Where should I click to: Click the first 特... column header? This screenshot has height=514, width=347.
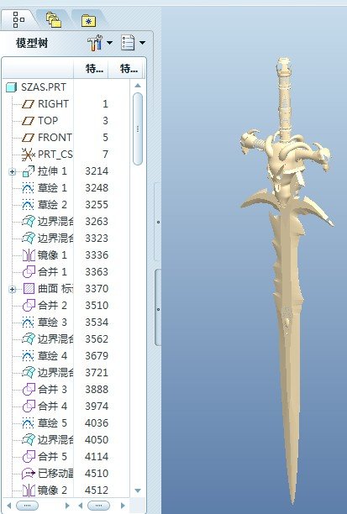coord(94,69)
